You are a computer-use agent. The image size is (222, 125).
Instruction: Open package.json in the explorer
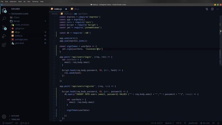click(x=21, y=40)
